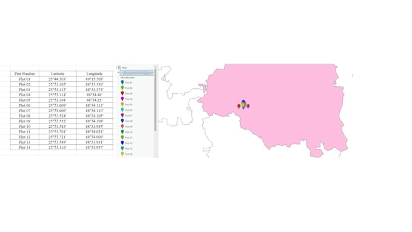The image size is (412, 232).
Task: Click the Map frame icon in Contents pane
Action: tap(119, 67)
